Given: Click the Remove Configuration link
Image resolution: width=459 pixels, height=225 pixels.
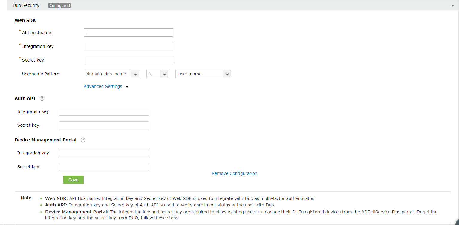Looking at the screenshot, I should click(234, 173).
